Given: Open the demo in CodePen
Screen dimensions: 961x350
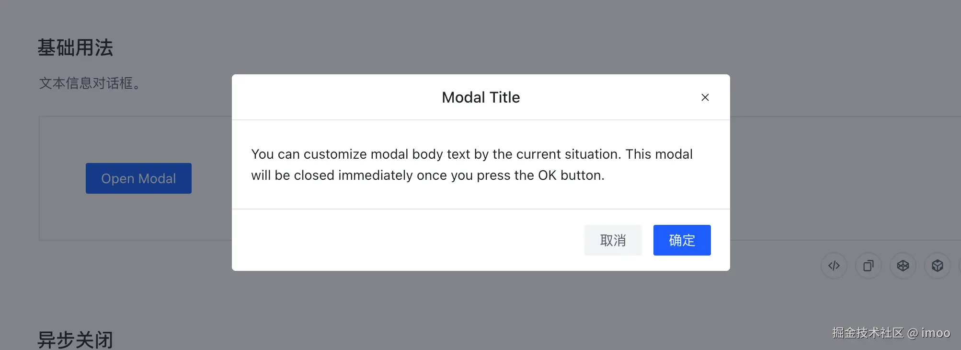Looking at the screenshot, I should pos(903,266).
